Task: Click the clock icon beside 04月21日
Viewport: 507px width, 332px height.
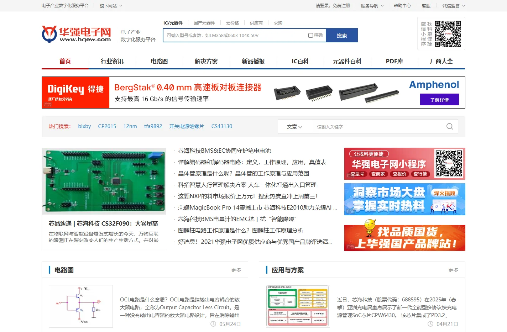Action: (x=430, y=324)
